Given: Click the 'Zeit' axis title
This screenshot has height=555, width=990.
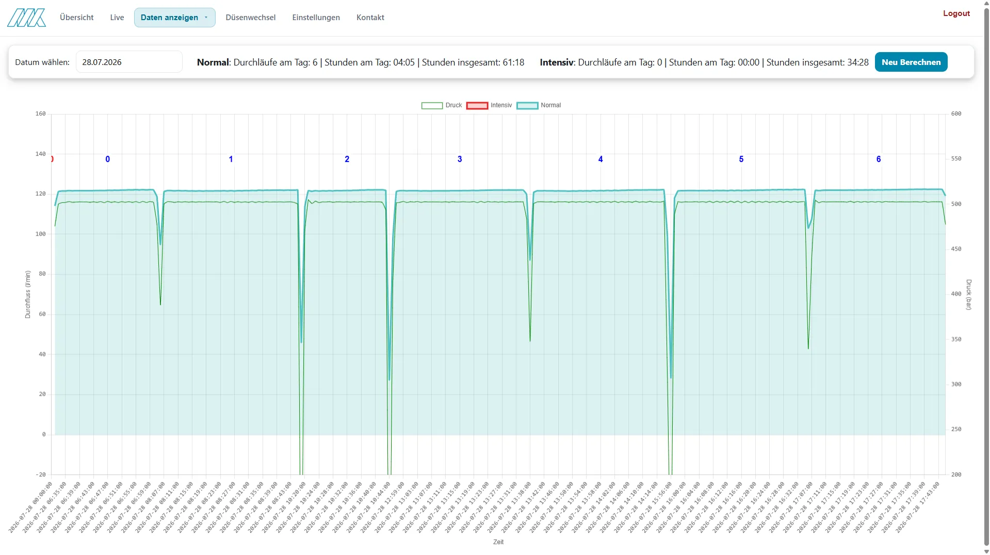Looking at the screenshot, I should click(498, 542).
